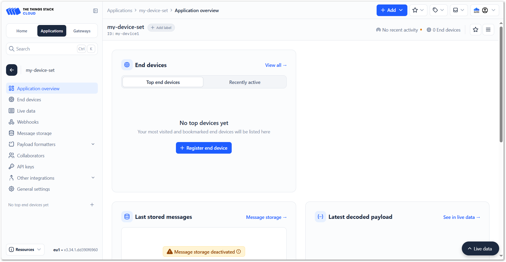Switch to the Gateways tab
506x262 pixels.
tap(82, 31)
